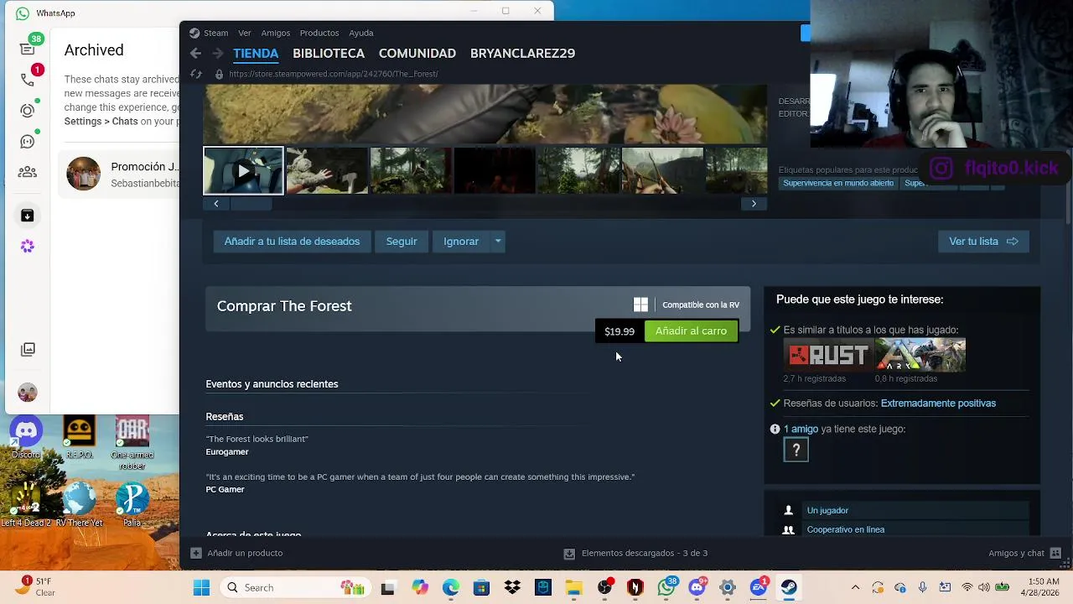The height and width of the screenshot is (604, 1073).
Task: Open Left 4 Dead 2 desktop shortcut
Action: pyautogui.click(x=28, y=504)
